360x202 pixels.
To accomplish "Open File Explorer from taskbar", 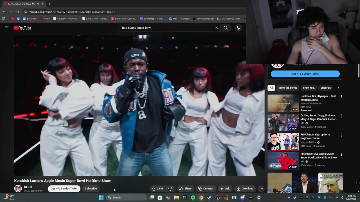I will pos(176,198).
